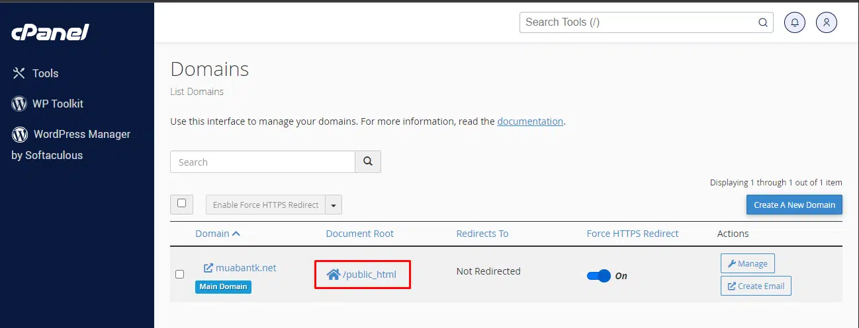This screenshot has height=328, width=859.
Task: Click the magnifier icon in Search Tools
Action: pyautogui.click(x=763, y=22)
